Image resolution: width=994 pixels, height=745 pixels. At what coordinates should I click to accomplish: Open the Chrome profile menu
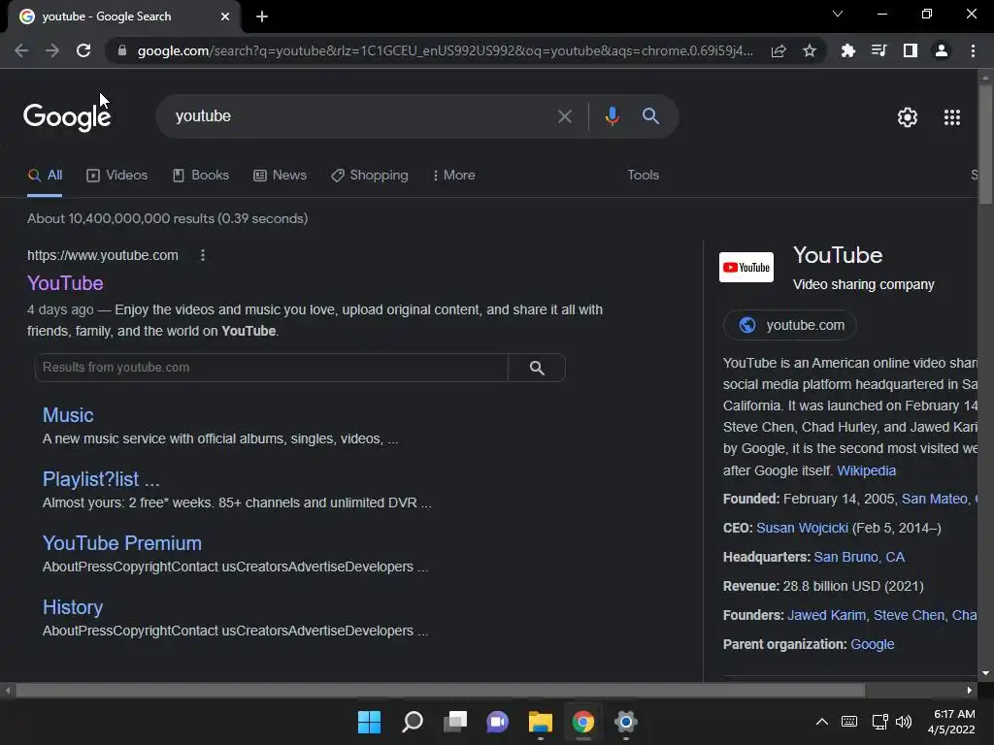942,50
